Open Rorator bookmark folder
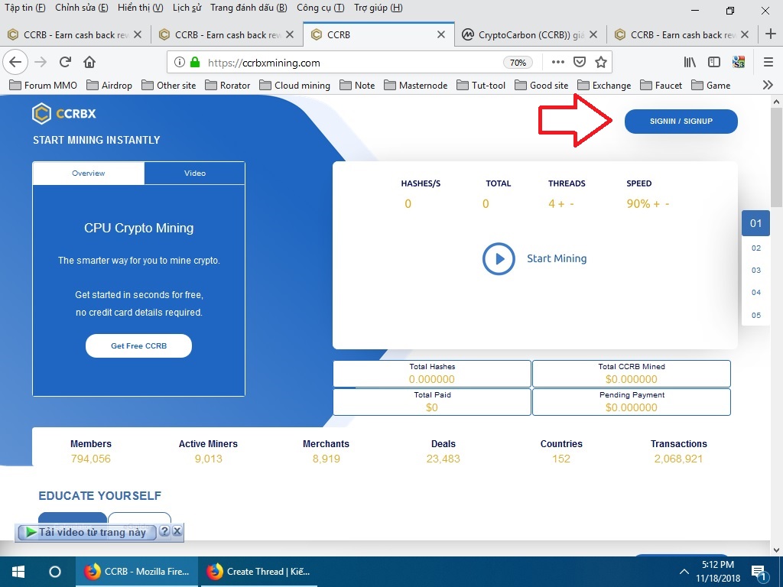Image resolution: width=783 pixels, height=587 pixels. coord(228,86)
